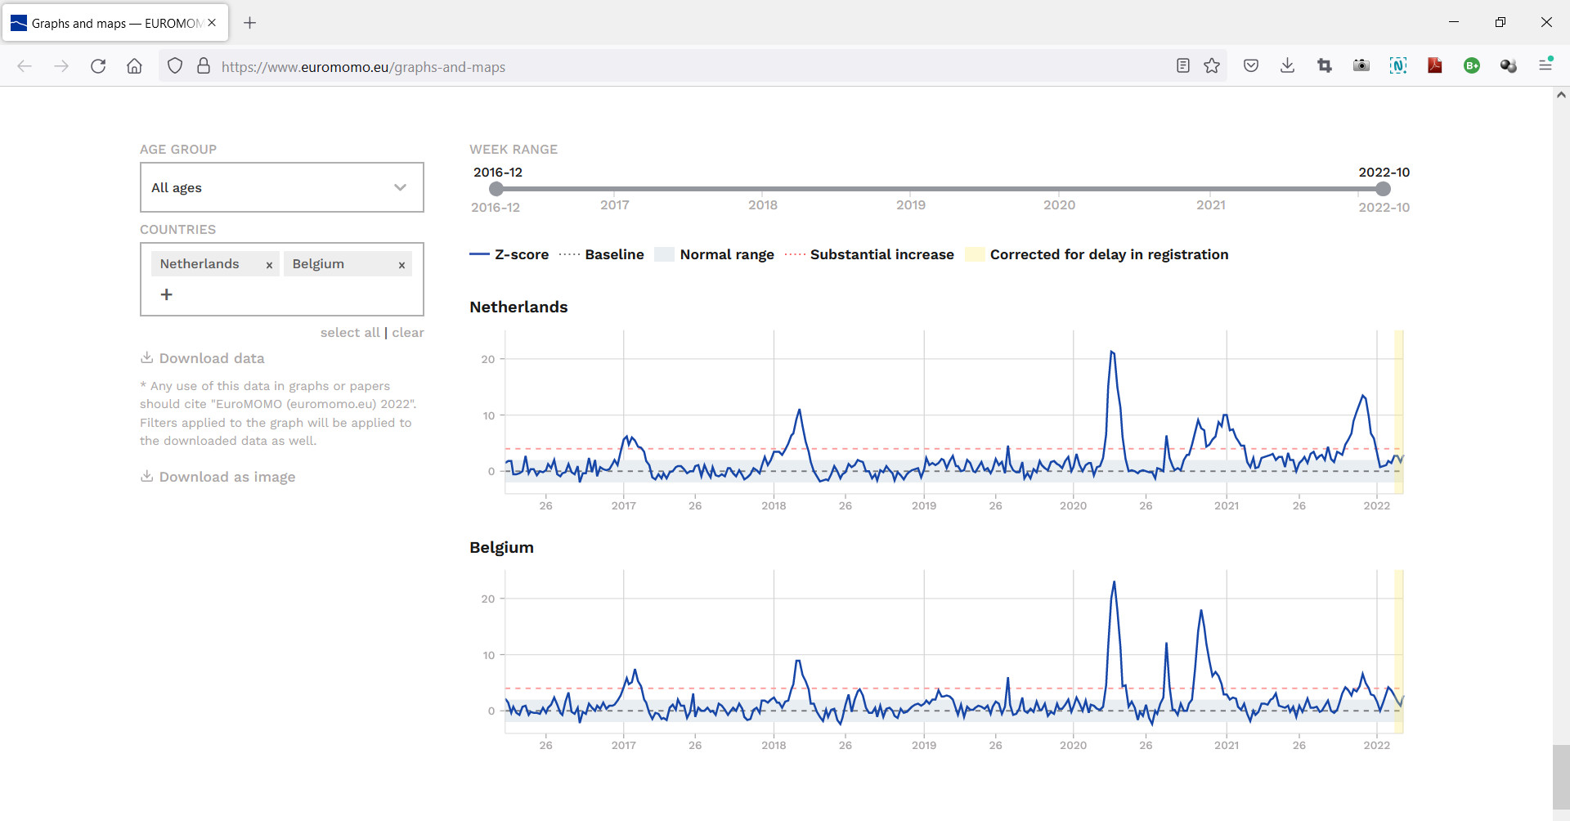Open the Firefox application menu

pos(1545,65)
